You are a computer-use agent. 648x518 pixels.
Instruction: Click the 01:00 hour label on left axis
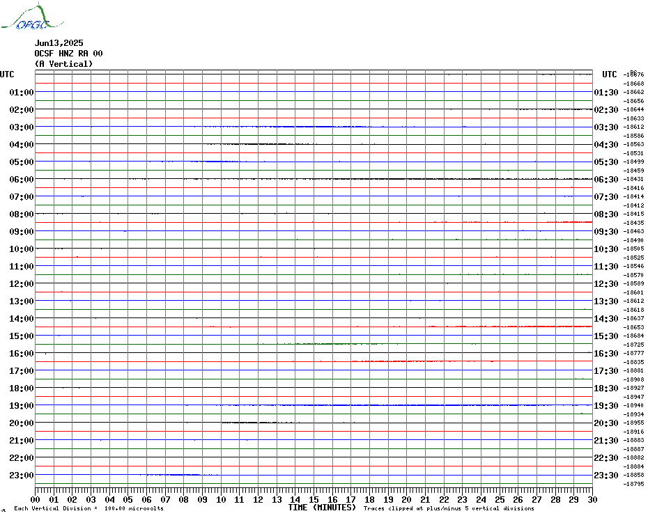pos(22,92)
